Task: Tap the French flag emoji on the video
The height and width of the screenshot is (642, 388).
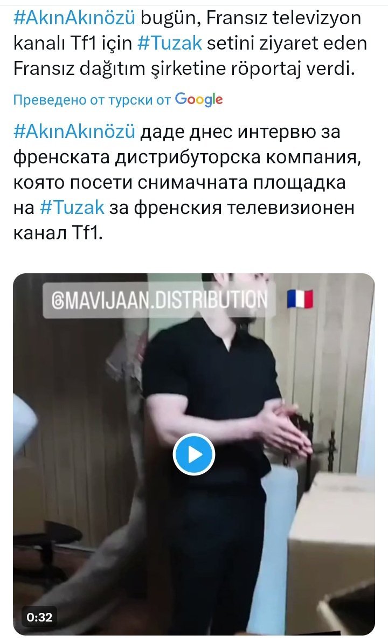Action: (300, 299)
